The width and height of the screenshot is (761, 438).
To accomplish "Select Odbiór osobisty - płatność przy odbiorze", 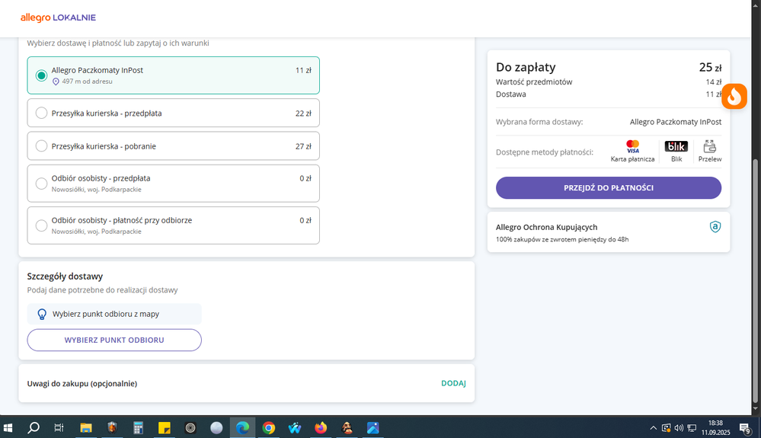I will click(x=173, y=225).
